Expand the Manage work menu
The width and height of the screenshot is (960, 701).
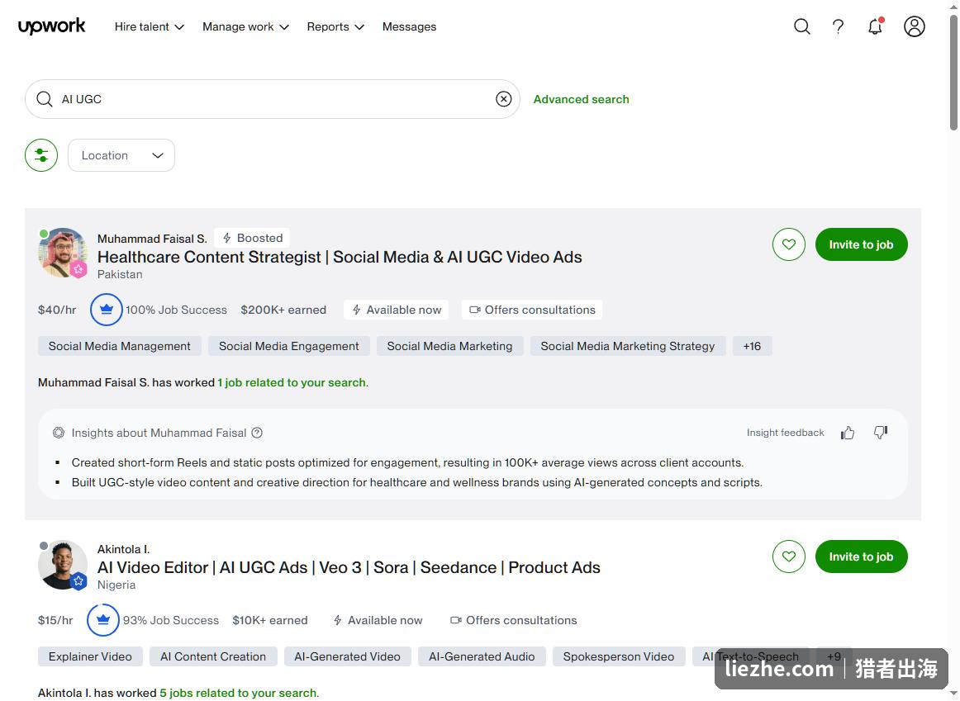[245, 27]
